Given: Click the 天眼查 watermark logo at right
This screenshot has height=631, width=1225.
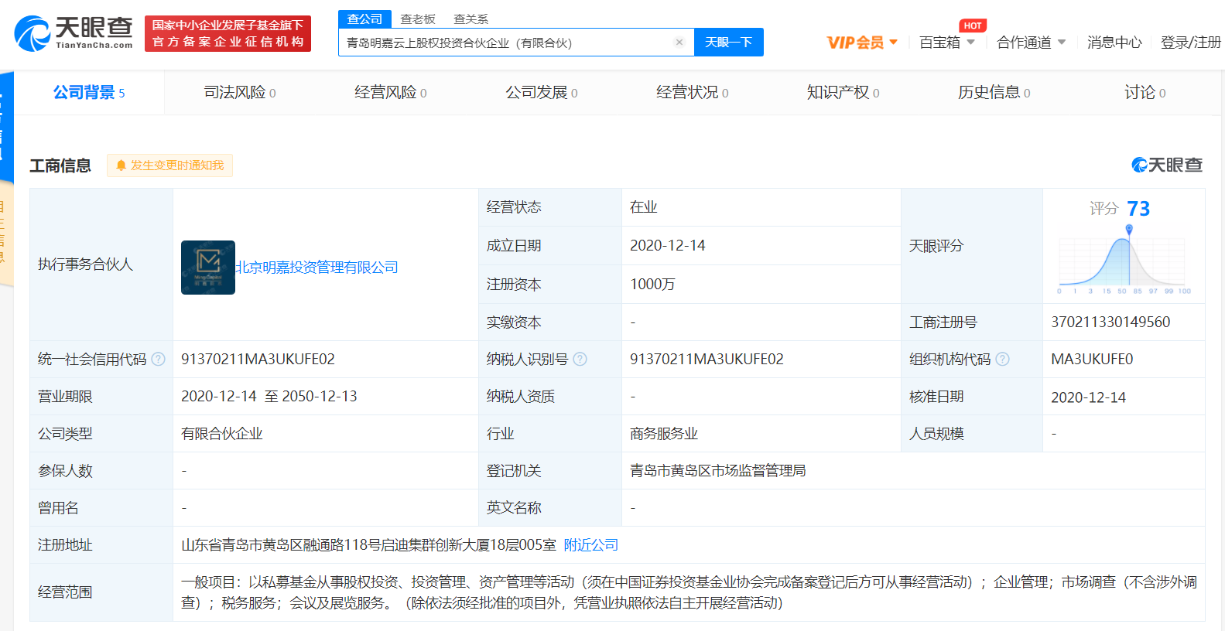Looking at the screenshot, I should tap(1166, 165).
